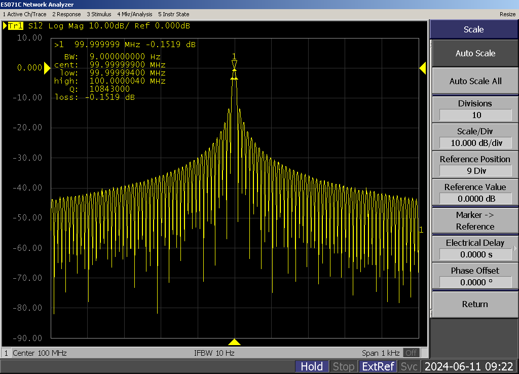This screenshot has height=374, width=519.
Task: Edit the Divisions value field
Action: click(474, 115)
